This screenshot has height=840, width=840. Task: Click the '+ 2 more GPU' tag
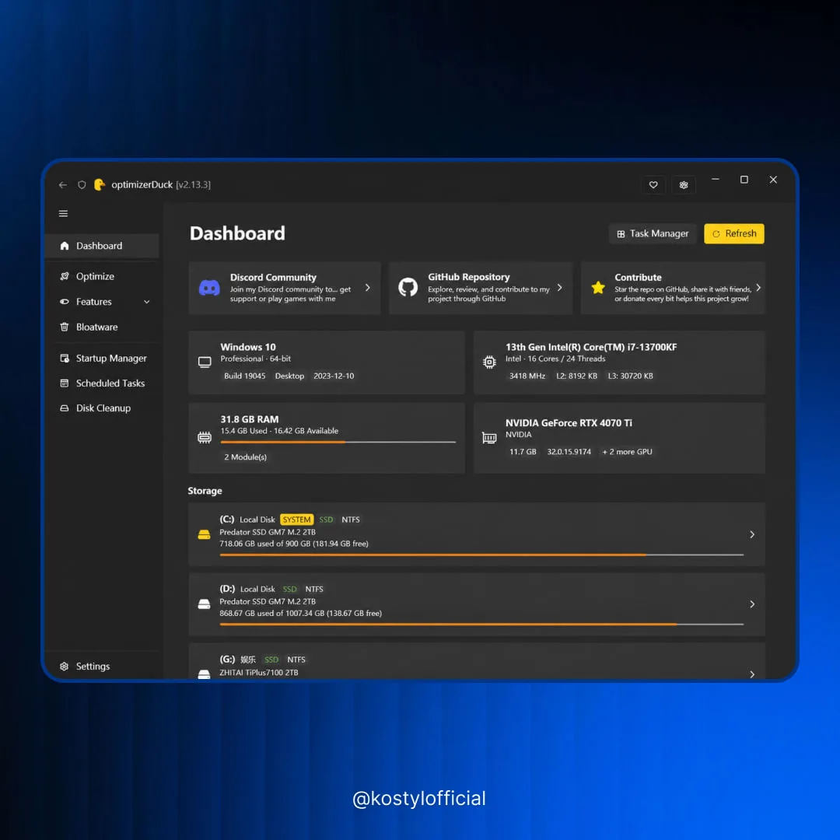pyautogui.click(x=628, y=452)
